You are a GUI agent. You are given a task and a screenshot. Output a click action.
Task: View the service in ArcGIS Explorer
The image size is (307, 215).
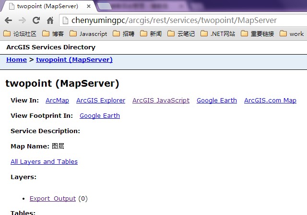(101, 101)
